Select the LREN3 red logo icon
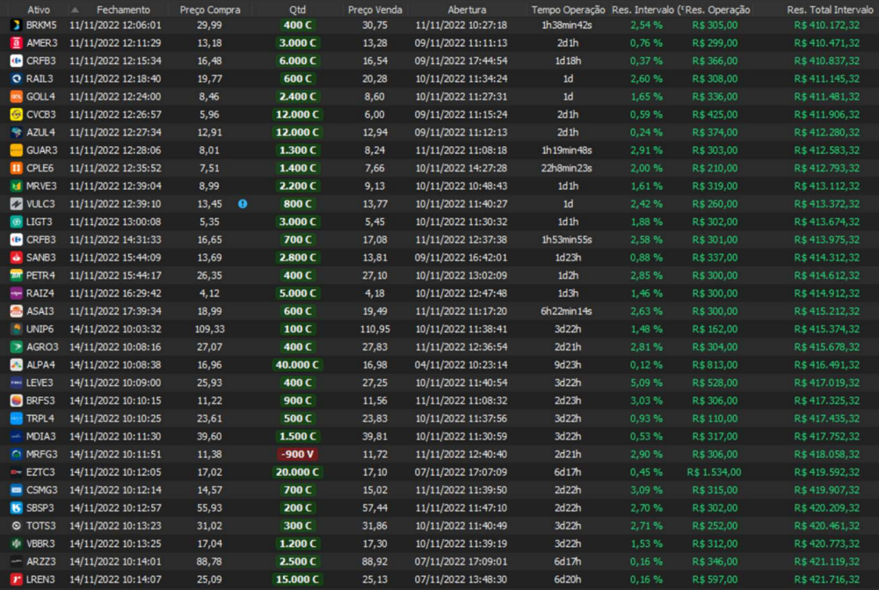This screenshot has height=590, width=879. 16,579
